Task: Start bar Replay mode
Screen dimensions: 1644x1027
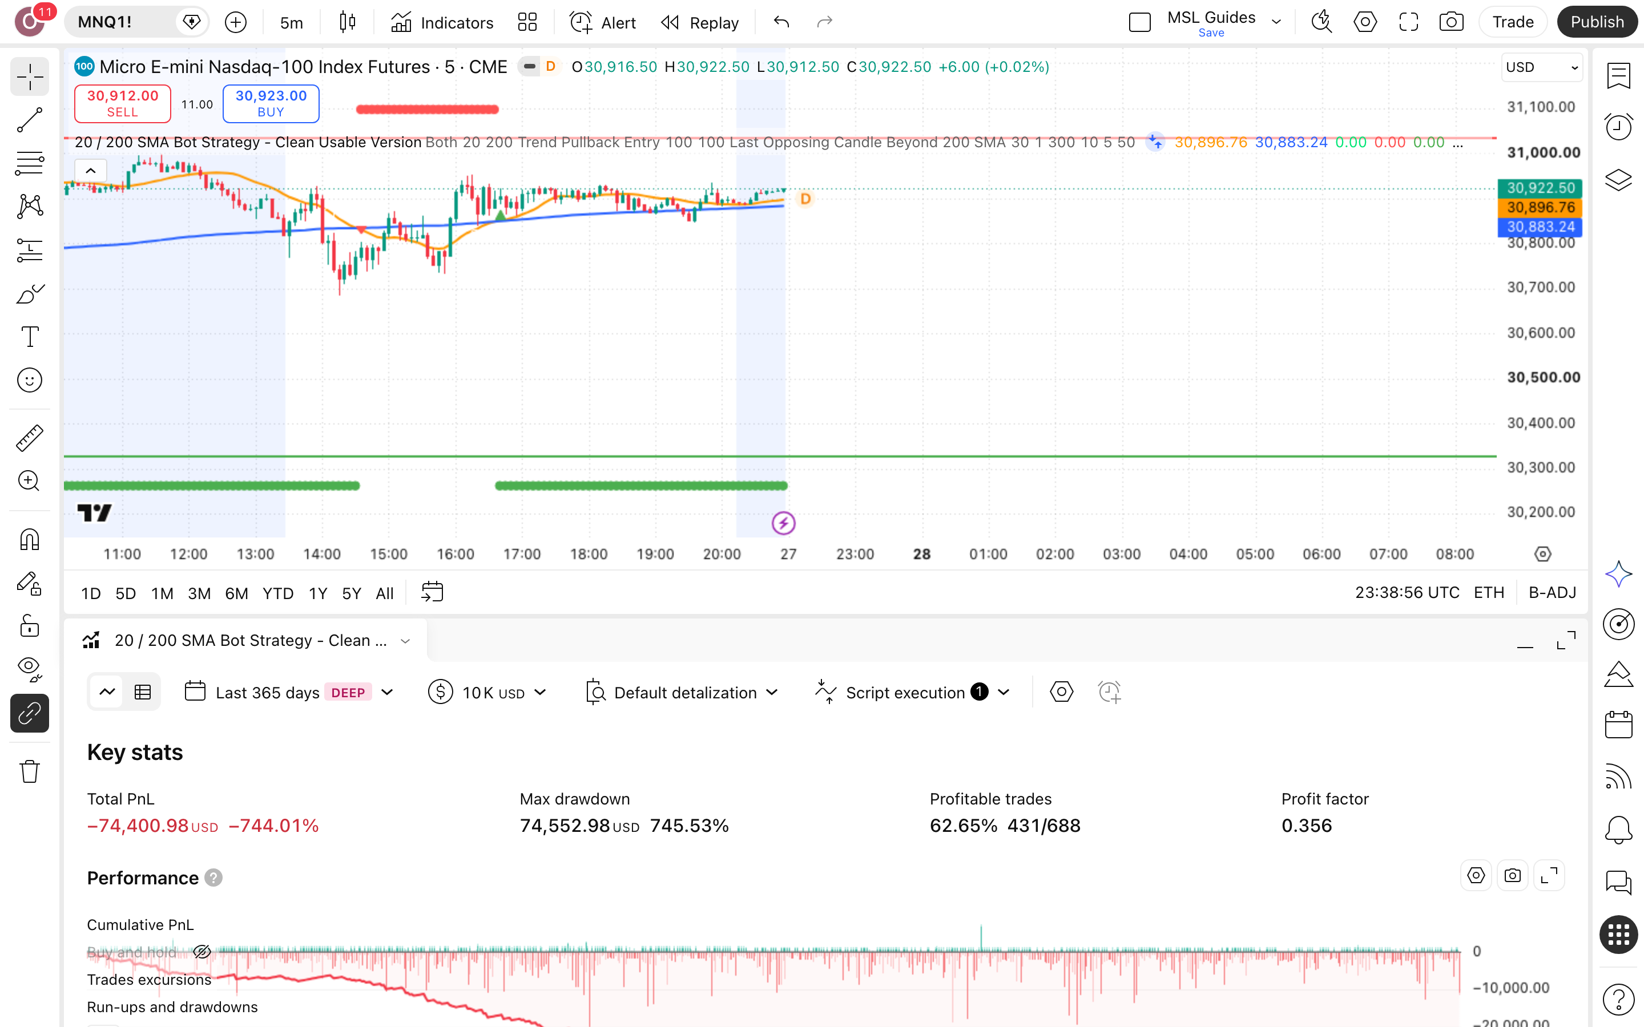Action: (700, 22)
